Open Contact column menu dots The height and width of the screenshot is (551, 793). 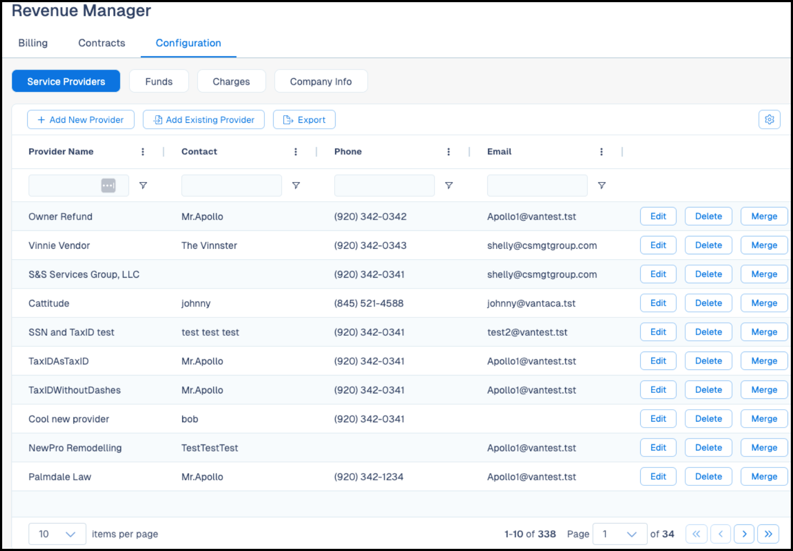coord(296,152)
